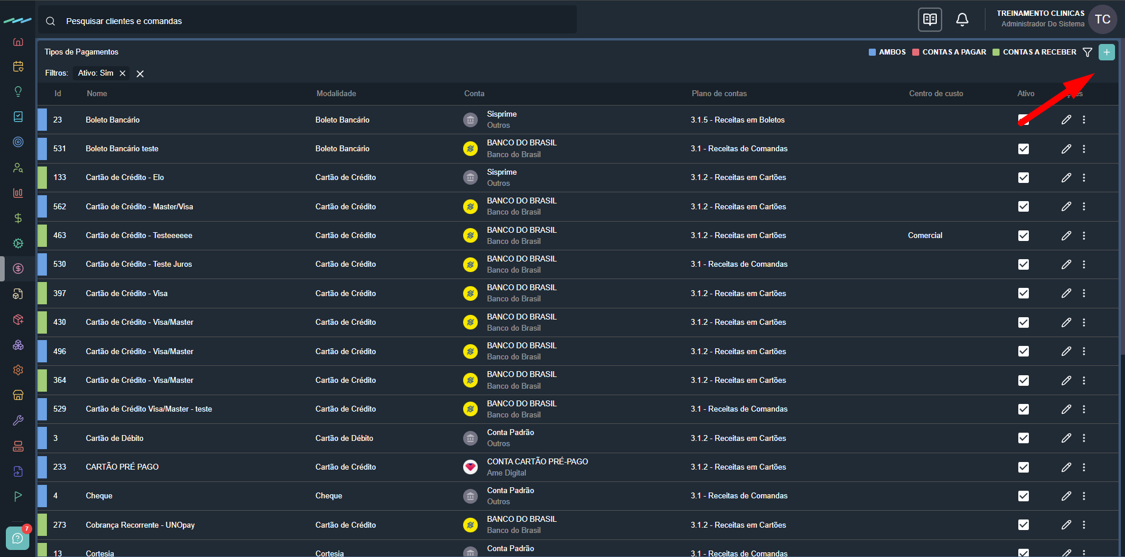Edit the Cartão de Débito row
Image resolution: width=1125 pixels, height=557 pixels.
pos(1066,438)
